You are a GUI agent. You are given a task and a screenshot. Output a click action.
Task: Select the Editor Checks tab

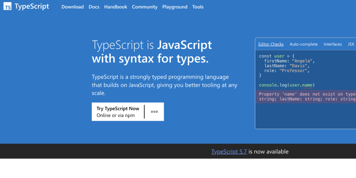coord(271,44)
